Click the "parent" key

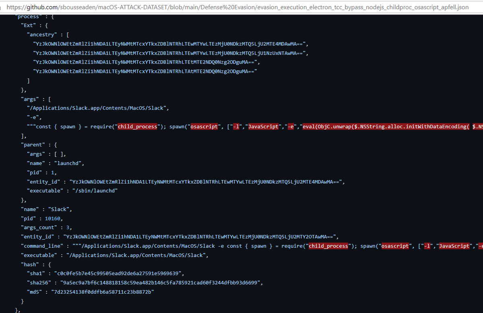point(33,145)
